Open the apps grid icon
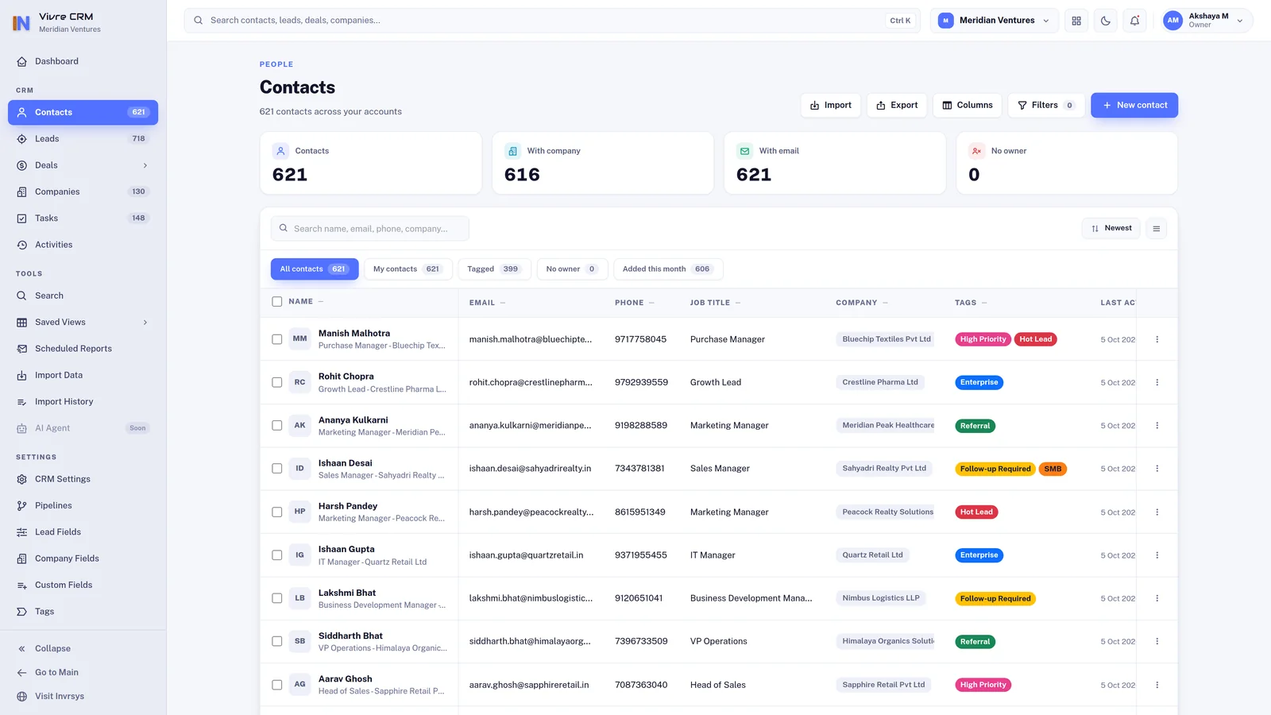This screenshot has width=1271, height=715. point(1076,21)
